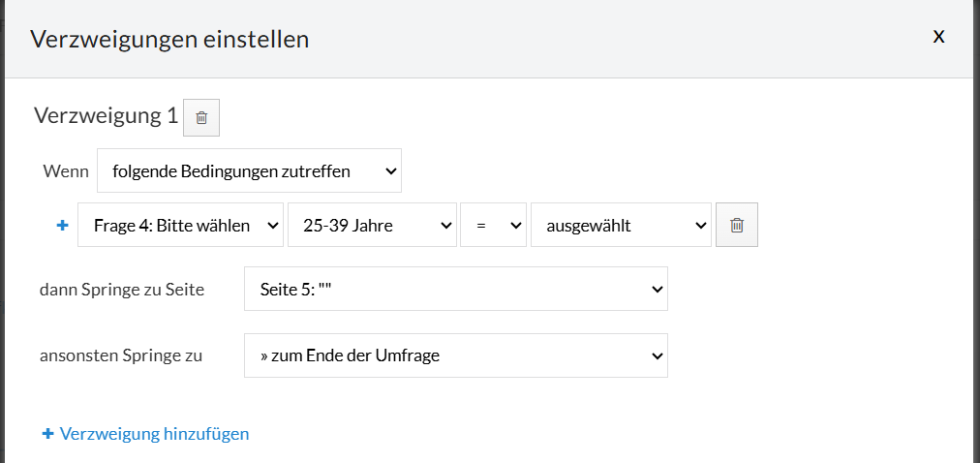Change the "=" comparison operator dropdown
The width and height of the screenshot is (980, 463).
click(x=493, y=225)
